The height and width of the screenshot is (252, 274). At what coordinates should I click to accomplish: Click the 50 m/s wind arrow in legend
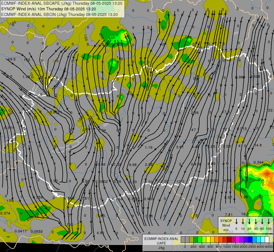click(262, 221)
